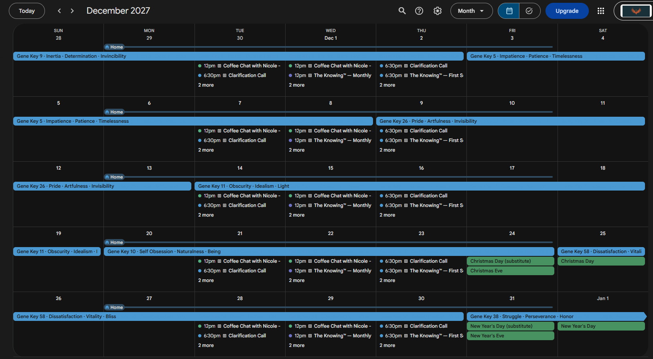Open New Year's Day event on Jan 1
Screen dimensions: 653x359
click(x=601, y=326)
